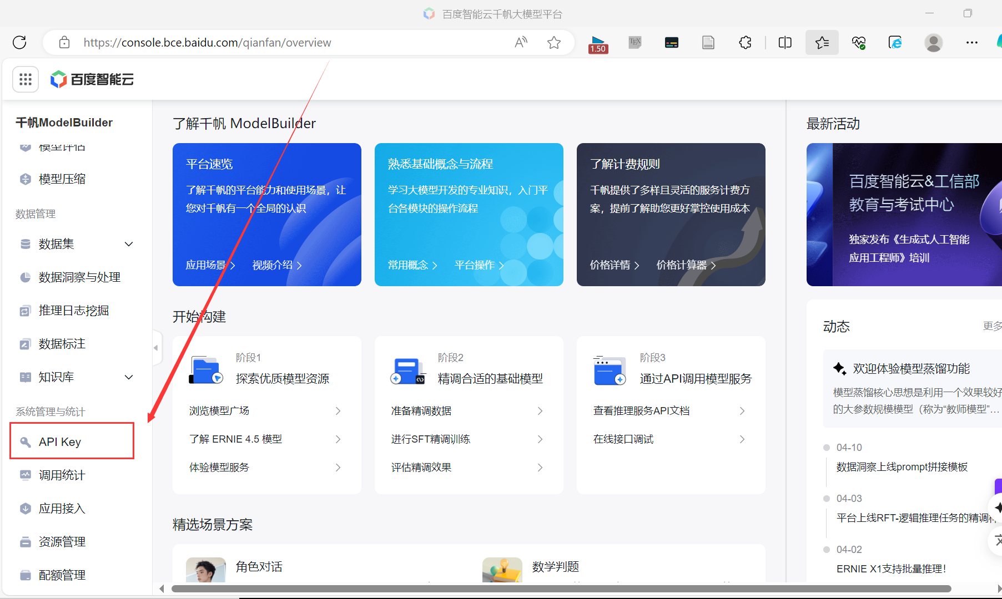Click the 数据洞察与处理 pie icon
Viewport: 1002px width, 599px height.
click(x=25, y=277)
